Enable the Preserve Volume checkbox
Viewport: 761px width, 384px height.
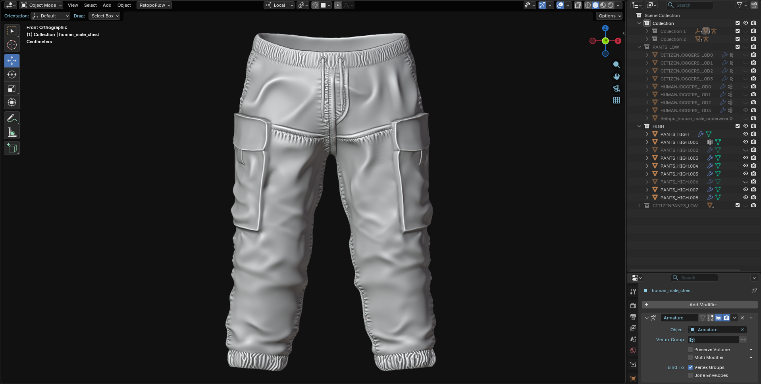tap(690, 350)
